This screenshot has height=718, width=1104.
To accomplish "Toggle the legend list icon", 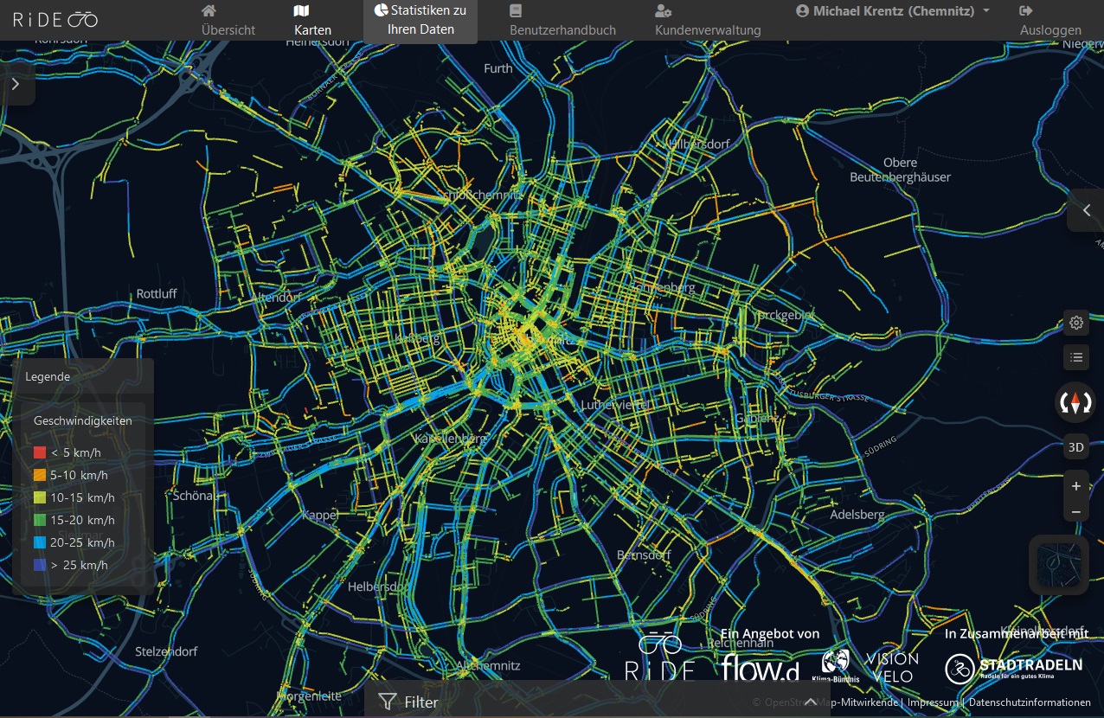I will pos(1076,356).
